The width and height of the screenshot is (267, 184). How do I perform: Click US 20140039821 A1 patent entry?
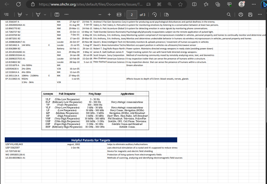(x=15, y=158)
